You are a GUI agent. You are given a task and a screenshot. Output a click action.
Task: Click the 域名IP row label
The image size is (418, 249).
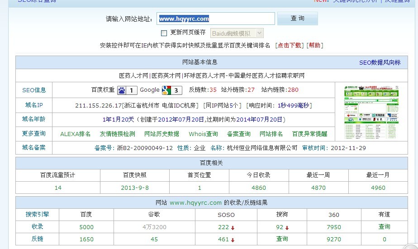coord(34,105)
